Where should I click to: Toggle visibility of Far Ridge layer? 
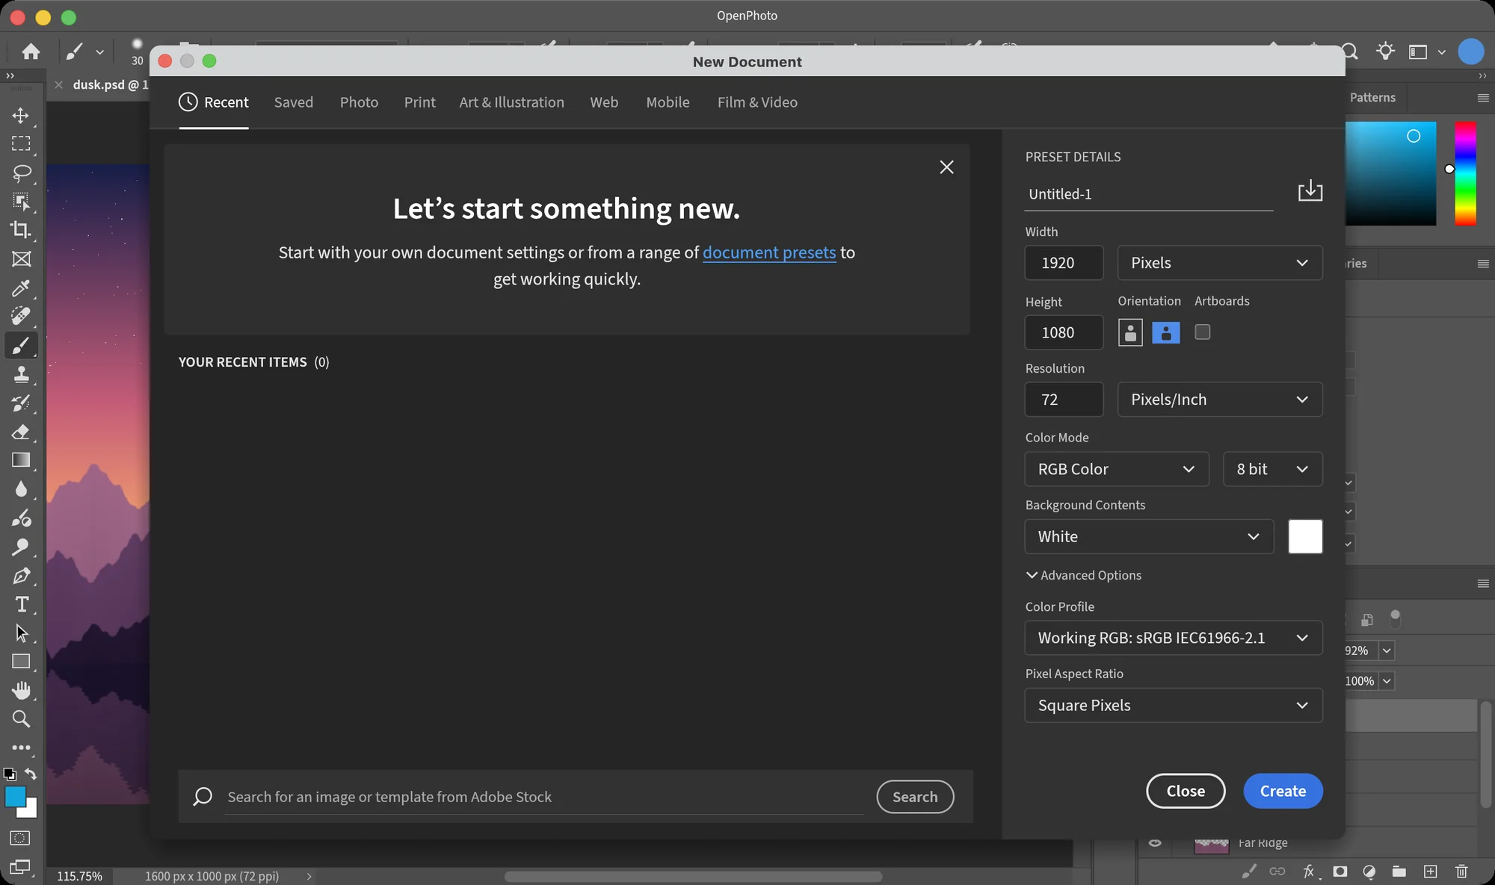(1155, 842)
